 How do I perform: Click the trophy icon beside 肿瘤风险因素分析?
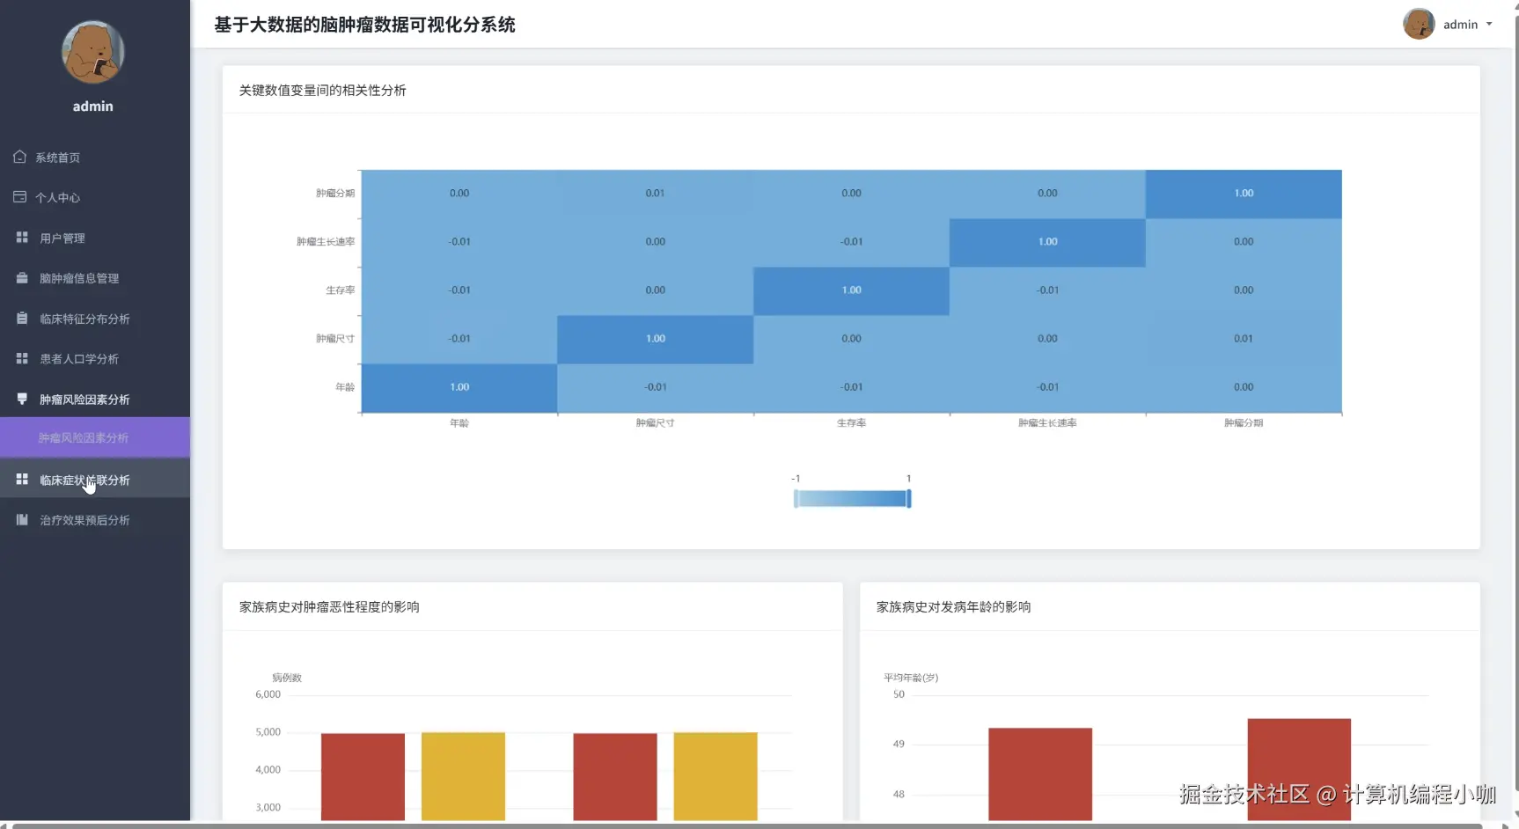pos(22,399)
